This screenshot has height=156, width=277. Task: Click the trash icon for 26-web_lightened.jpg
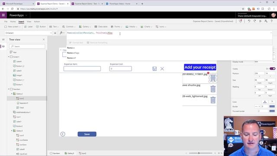click(213, 100)
